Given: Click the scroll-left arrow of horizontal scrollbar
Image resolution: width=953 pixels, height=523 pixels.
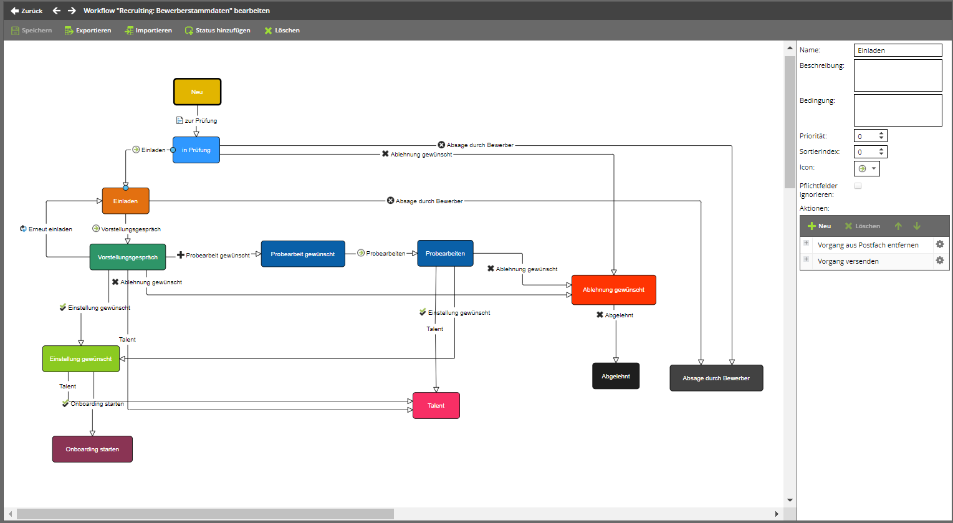Looking at the screenshot, I should [x=10, y=514].
